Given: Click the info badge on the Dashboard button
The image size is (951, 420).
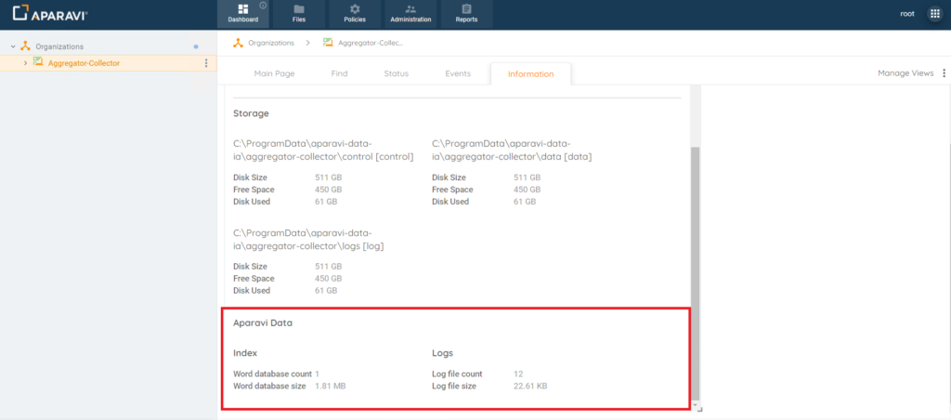Looking at the screenshot, I should click(263, 6).
